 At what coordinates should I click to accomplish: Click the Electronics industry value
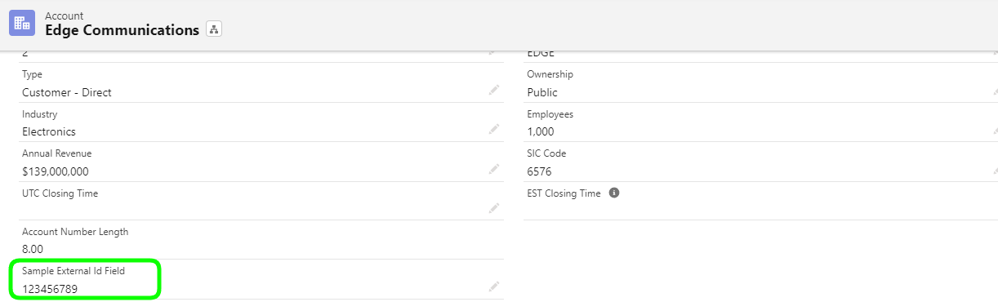pyautogui.click(x=49, y=131)
